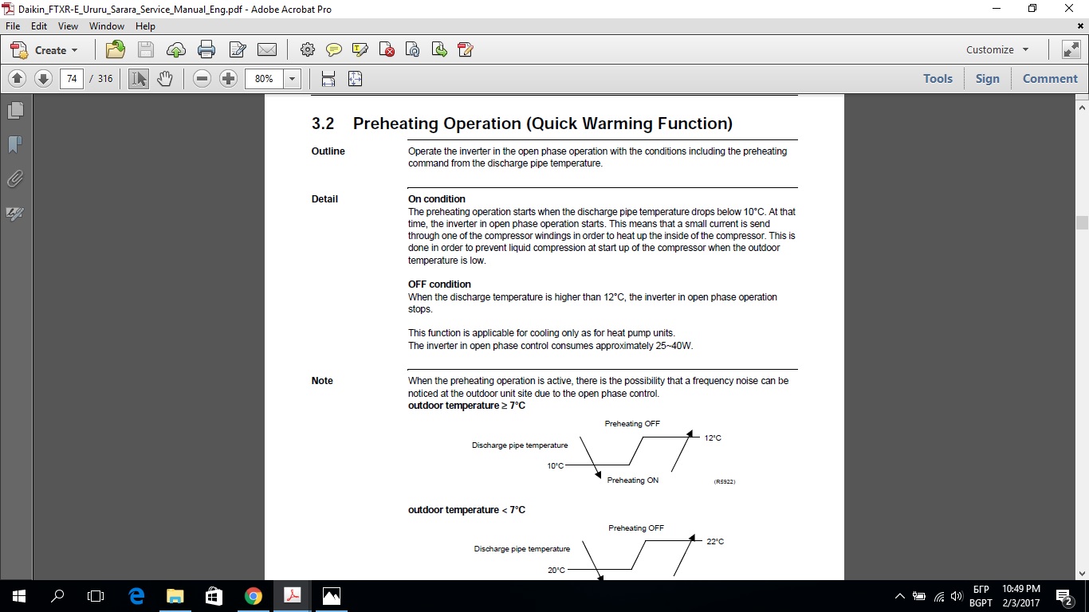Zoom out with the minus button
1089x612 pixels.
tap(202, 78)
